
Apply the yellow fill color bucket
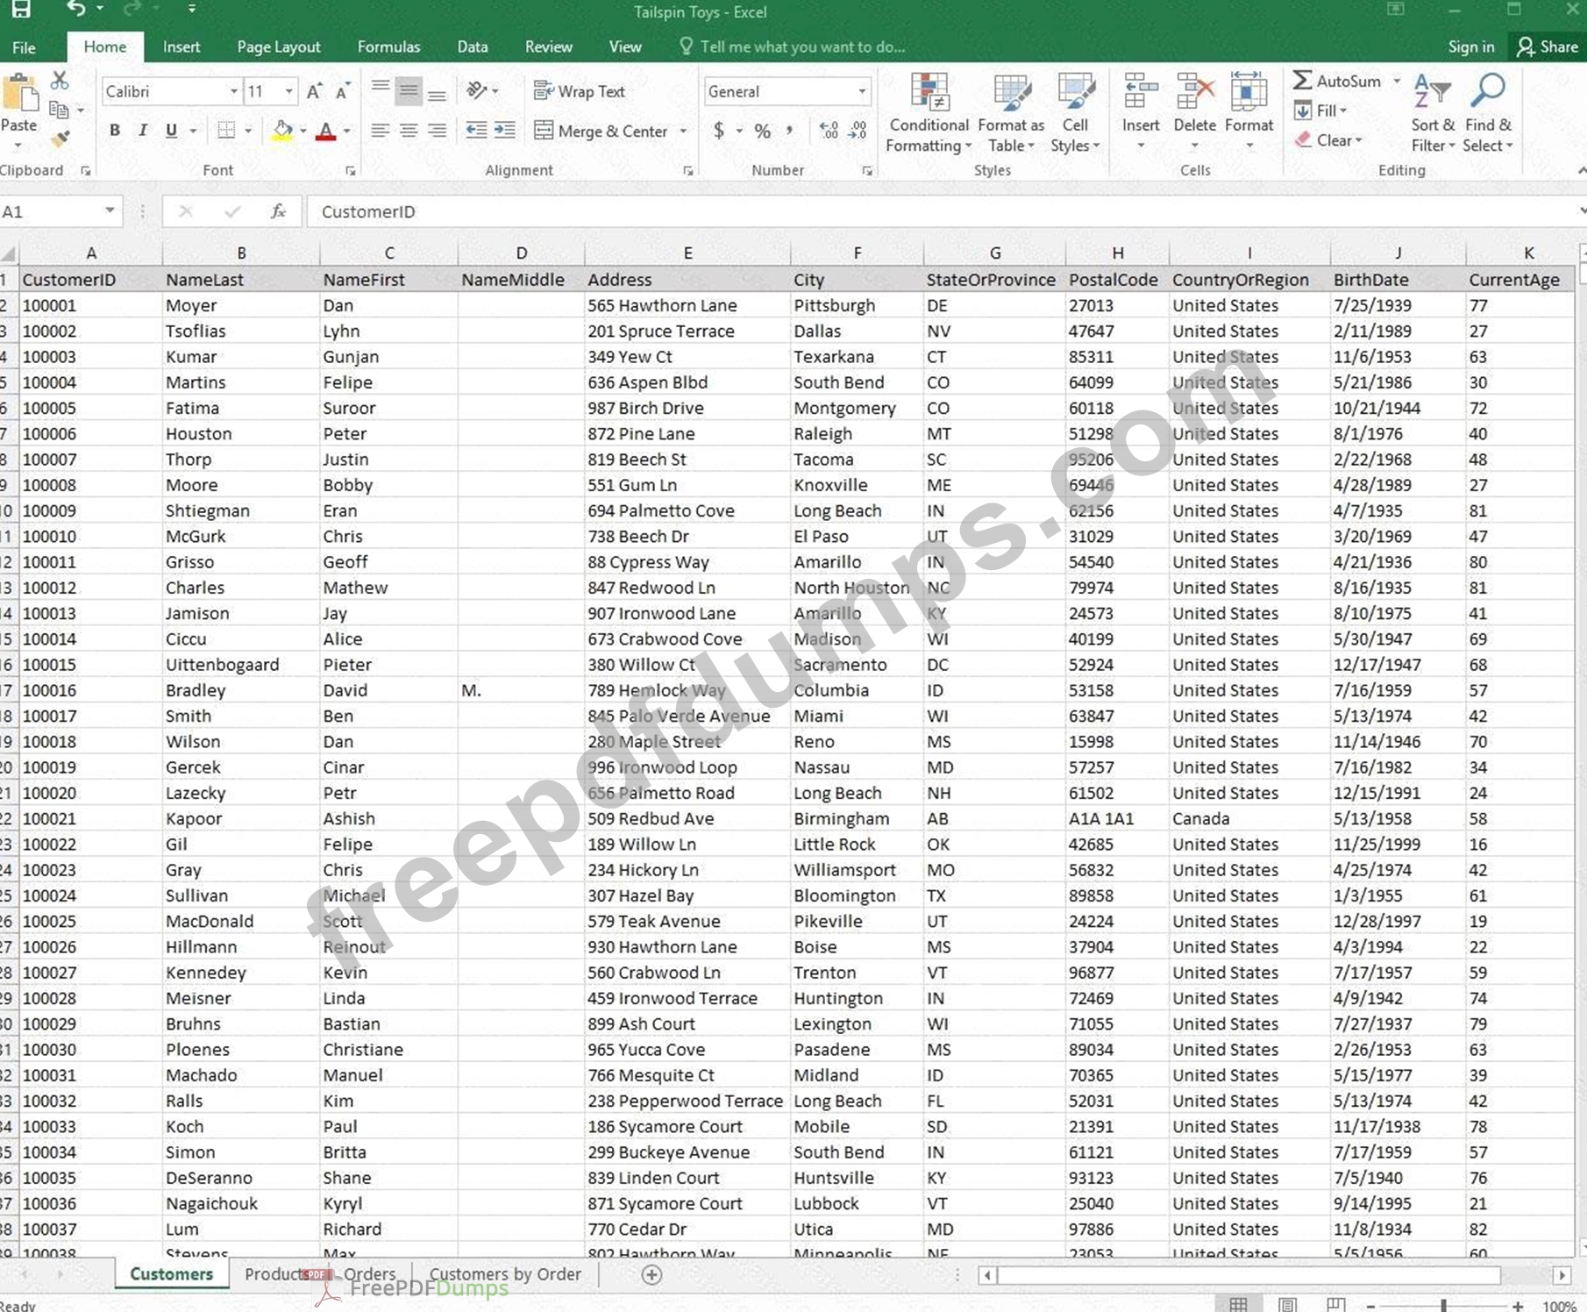coord(281,131)
